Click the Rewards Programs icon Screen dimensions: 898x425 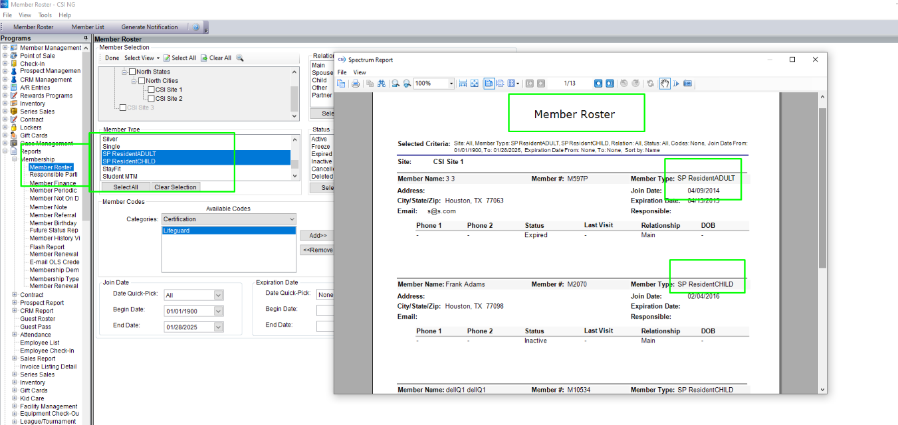[x=14, y=96]
